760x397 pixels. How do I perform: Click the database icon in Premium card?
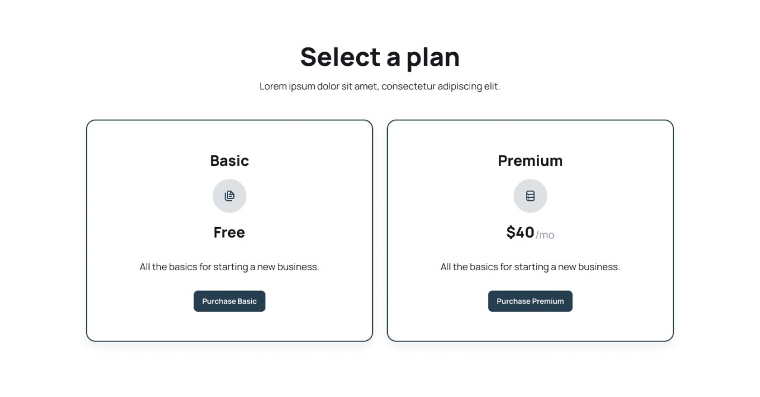[530, 196]
